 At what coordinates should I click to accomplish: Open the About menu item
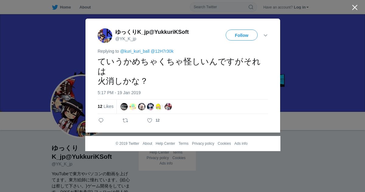point(85,7)
